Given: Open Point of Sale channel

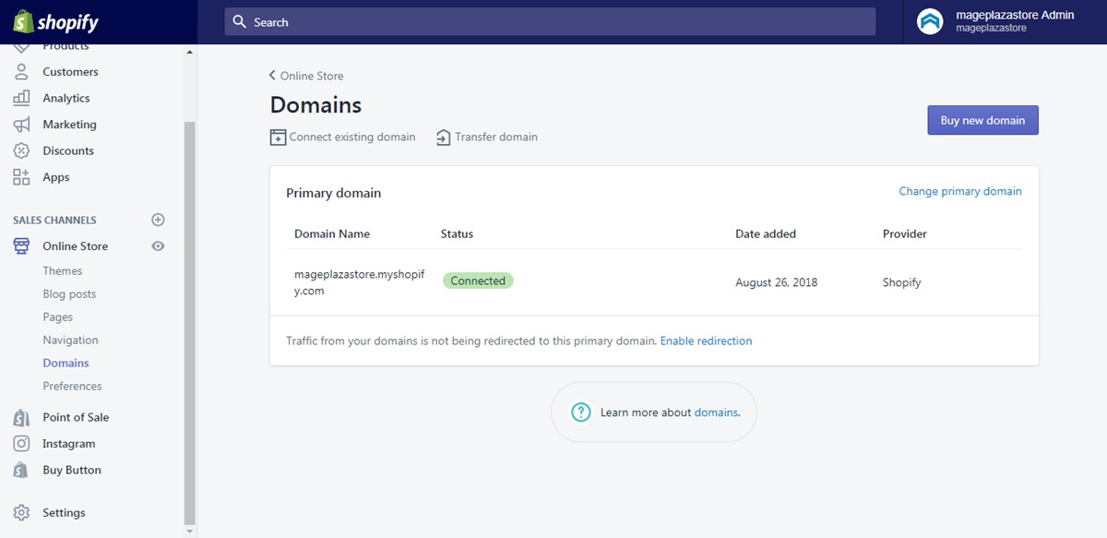Looking at the screenshot, I should point(76,418).
